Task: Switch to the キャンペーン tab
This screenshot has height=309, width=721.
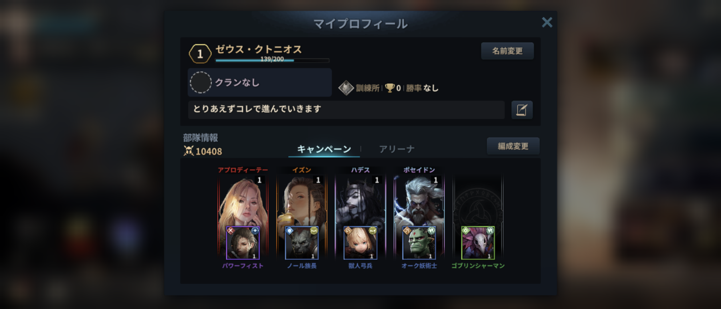Action: click(x=324, y=149)
